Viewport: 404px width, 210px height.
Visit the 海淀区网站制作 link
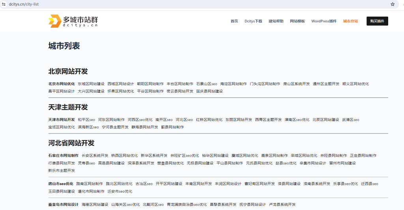[234, 84]
